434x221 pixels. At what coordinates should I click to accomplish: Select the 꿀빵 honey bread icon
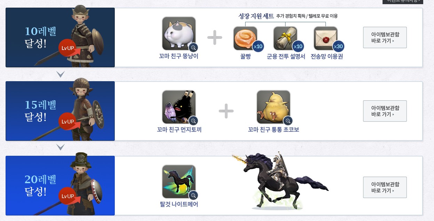point(245,38)
